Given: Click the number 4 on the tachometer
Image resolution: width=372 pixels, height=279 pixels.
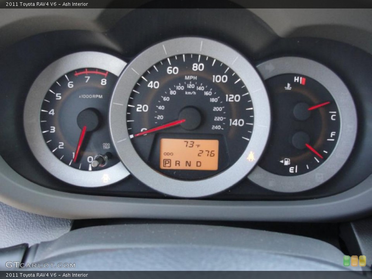Looking at the screenshot, I should 52,112.
